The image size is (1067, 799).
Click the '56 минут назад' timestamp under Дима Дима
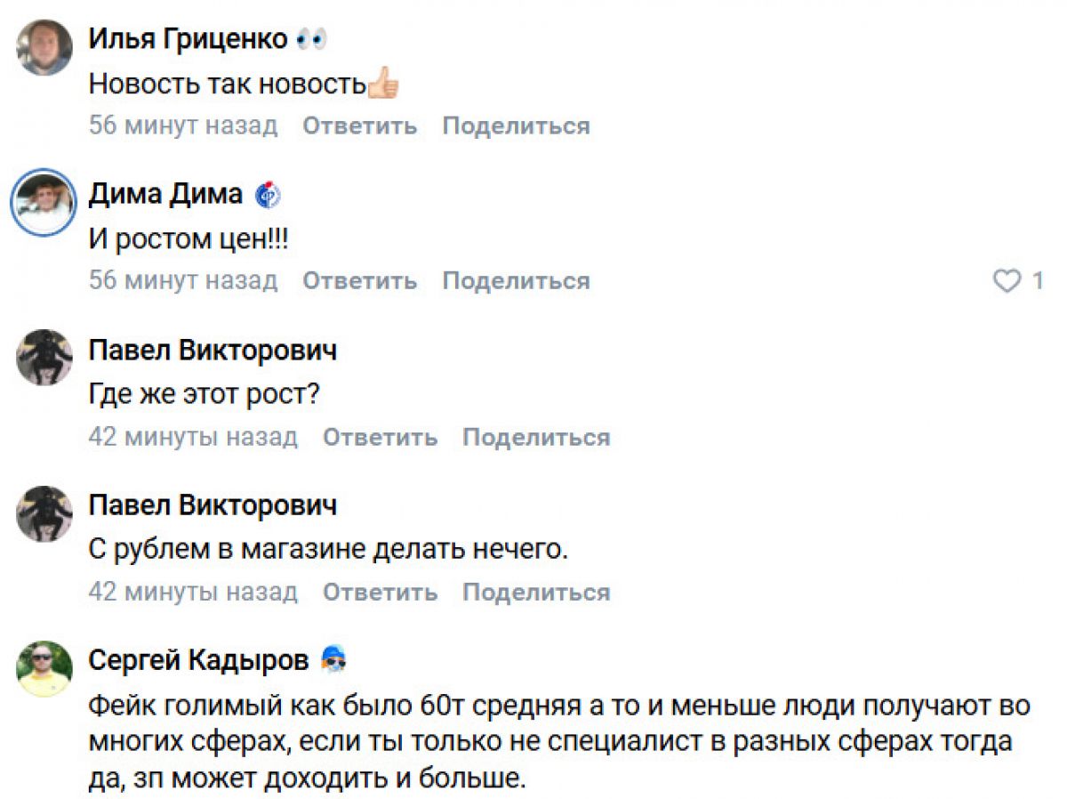tap(183, 281)
